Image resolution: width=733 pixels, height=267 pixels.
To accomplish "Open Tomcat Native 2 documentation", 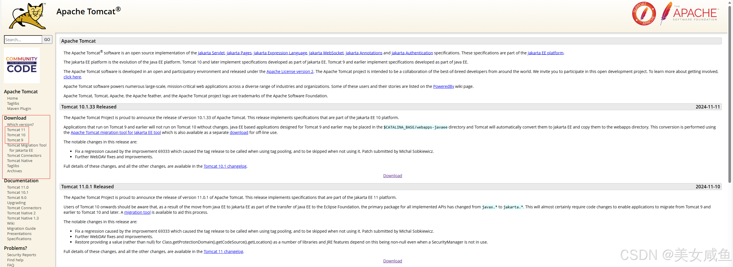I will click(x=21, y=213).
